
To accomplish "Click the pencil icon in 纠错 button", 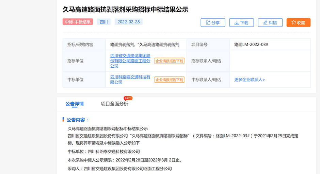I will tap(265, 23).
